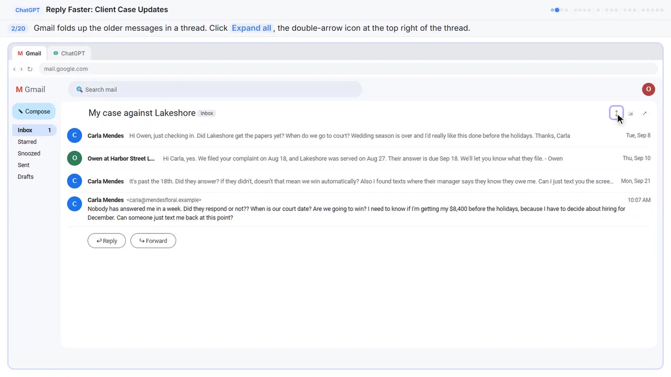This screenshot has width=671, height=377.
Task: Click the Forward button
Action: (x=153, y=241)
